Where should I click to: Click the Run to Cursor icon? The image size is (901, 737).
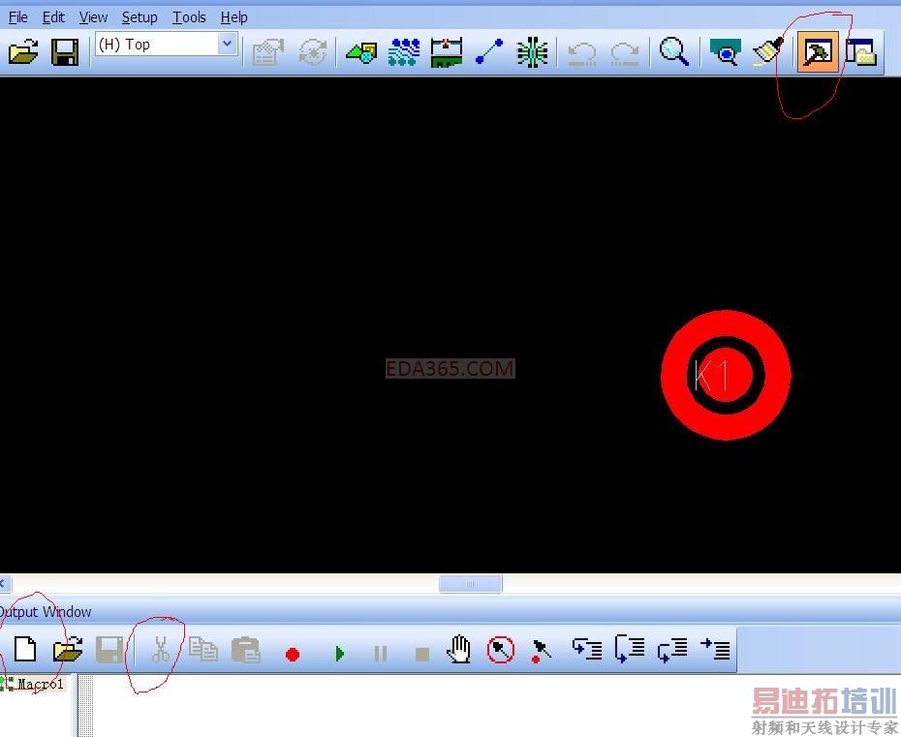715,649
